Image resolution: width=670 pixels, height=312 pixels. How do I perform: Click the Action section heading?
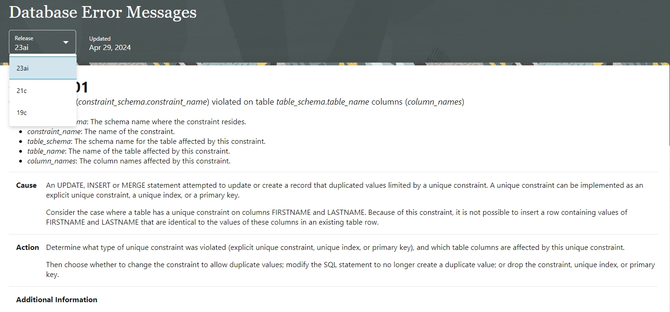click(28, 248)
